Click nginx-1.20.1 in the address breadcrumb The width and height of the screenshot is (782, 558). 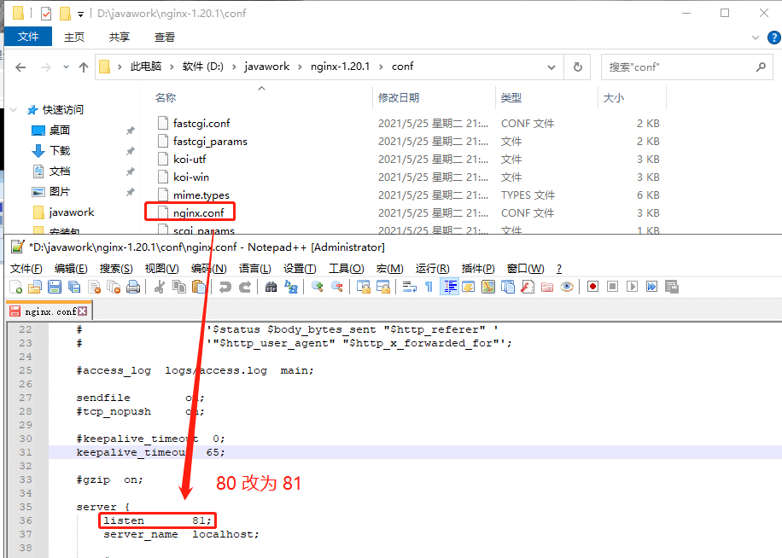(340, 67)
